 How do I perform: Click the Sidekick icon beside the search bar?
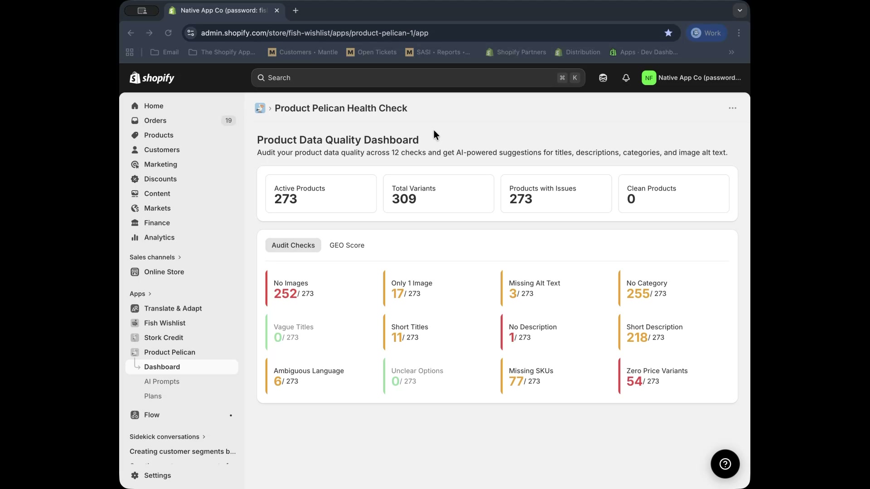[603, 78]
